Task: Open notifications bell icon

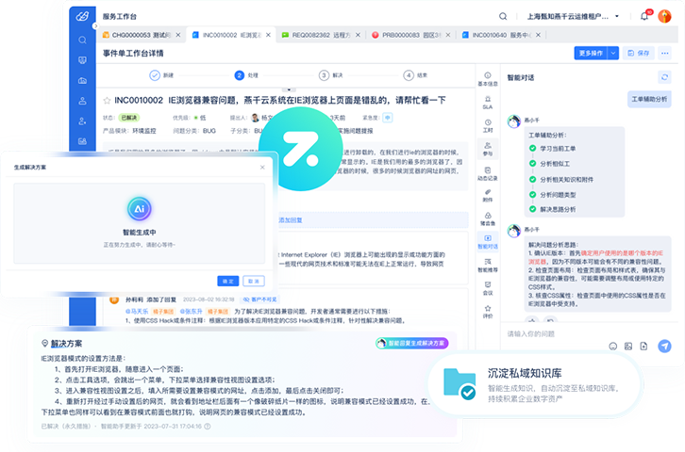Action: (x=644, y=15)
